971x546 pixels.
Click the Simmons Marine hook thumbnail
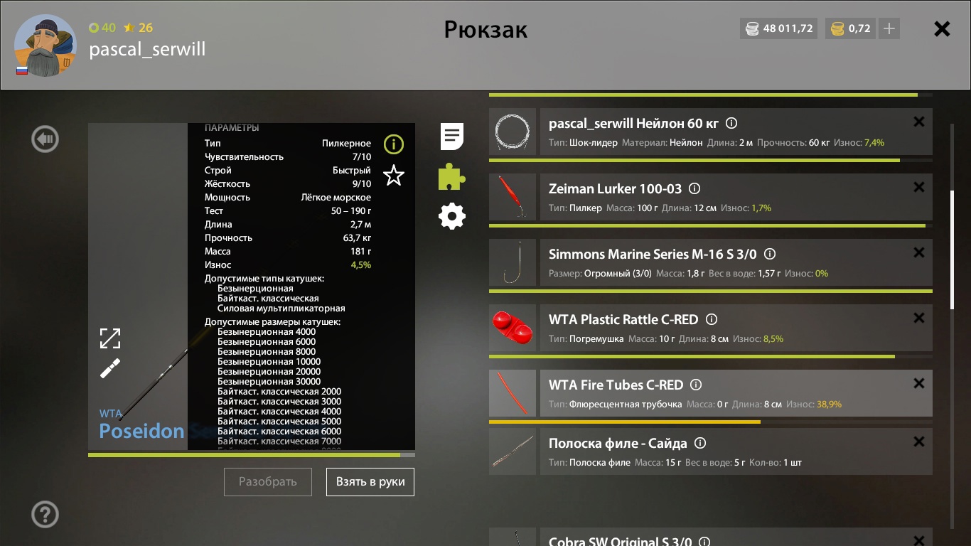pyautogui.click(x=513, y=262)
